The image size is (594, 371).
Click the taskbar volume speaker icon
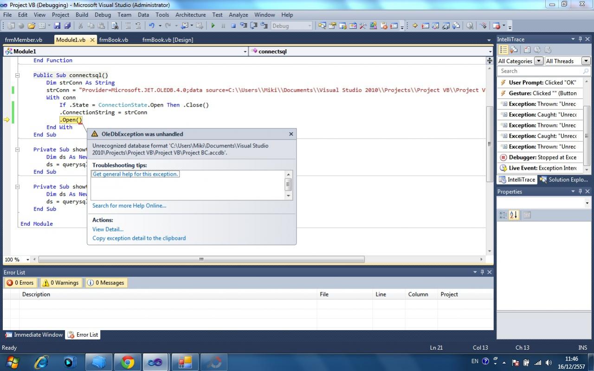pos(549,363)
